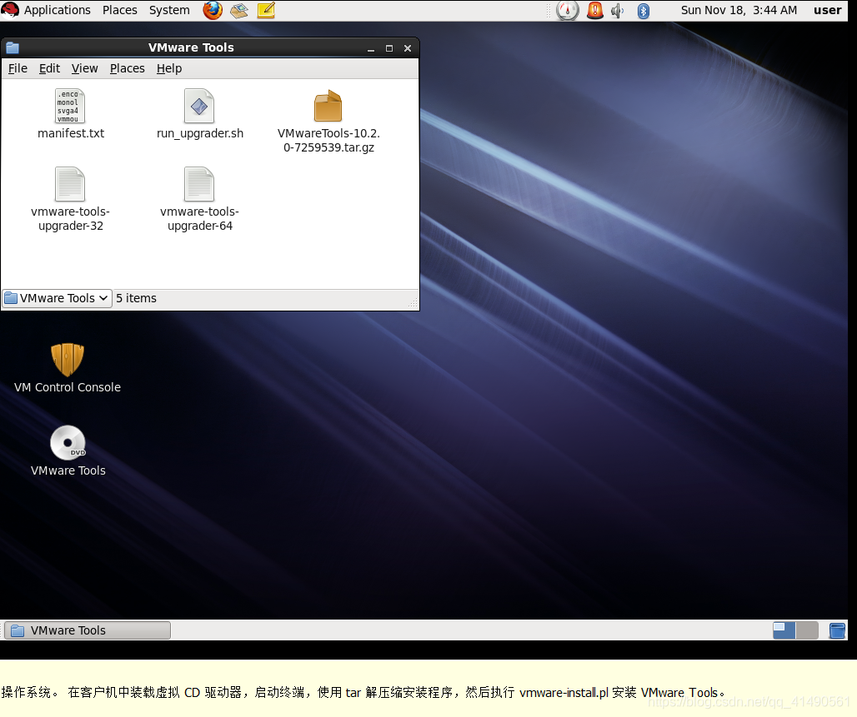The width and height of the screenshot is (857, 717).
Task: Open the manifest.txt file icon
Action: (70, 106)
